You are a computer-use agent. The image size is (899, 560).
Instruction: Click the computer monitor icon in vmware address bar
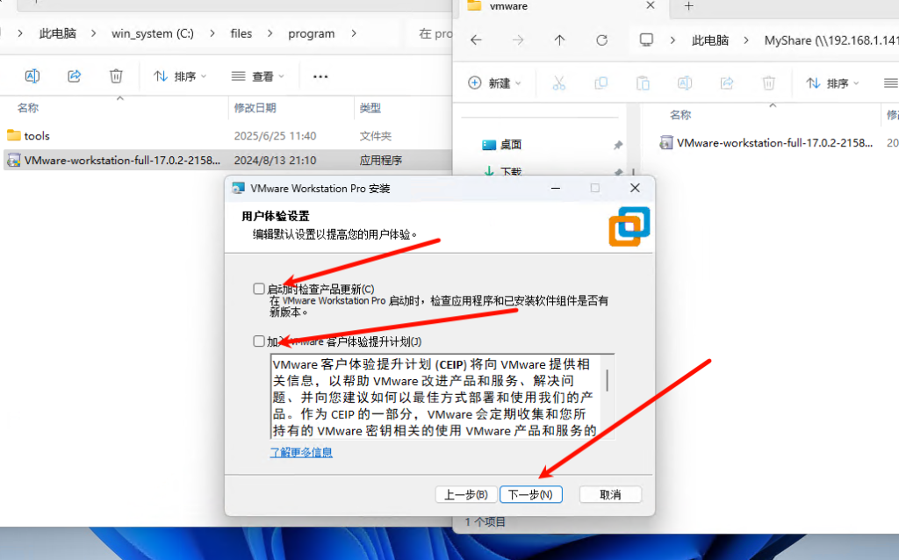[x=646, y=40]
